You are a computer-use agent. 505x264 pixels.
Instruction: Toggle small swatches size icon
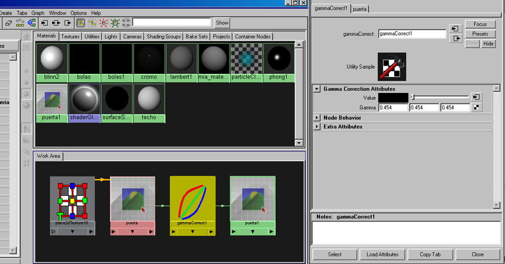tap(27, 71)
